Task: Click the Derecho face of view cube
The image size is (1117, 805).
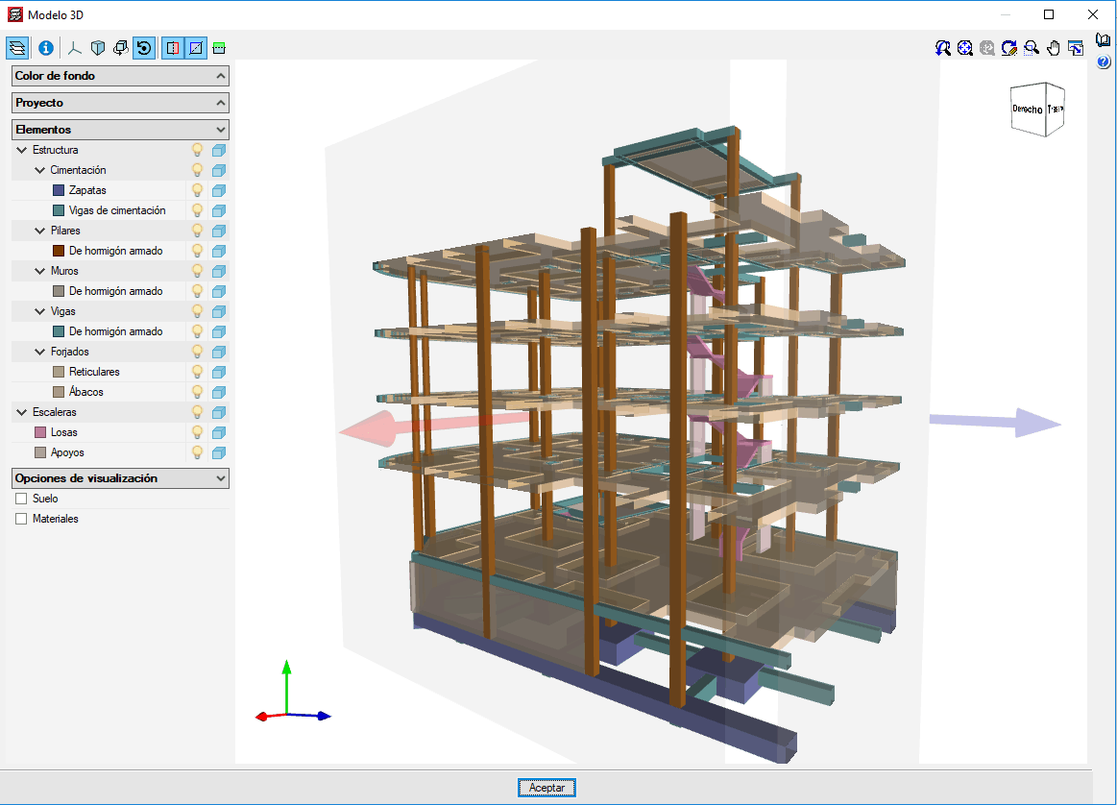Action: pyautogui.click(x=1028, y=109)
